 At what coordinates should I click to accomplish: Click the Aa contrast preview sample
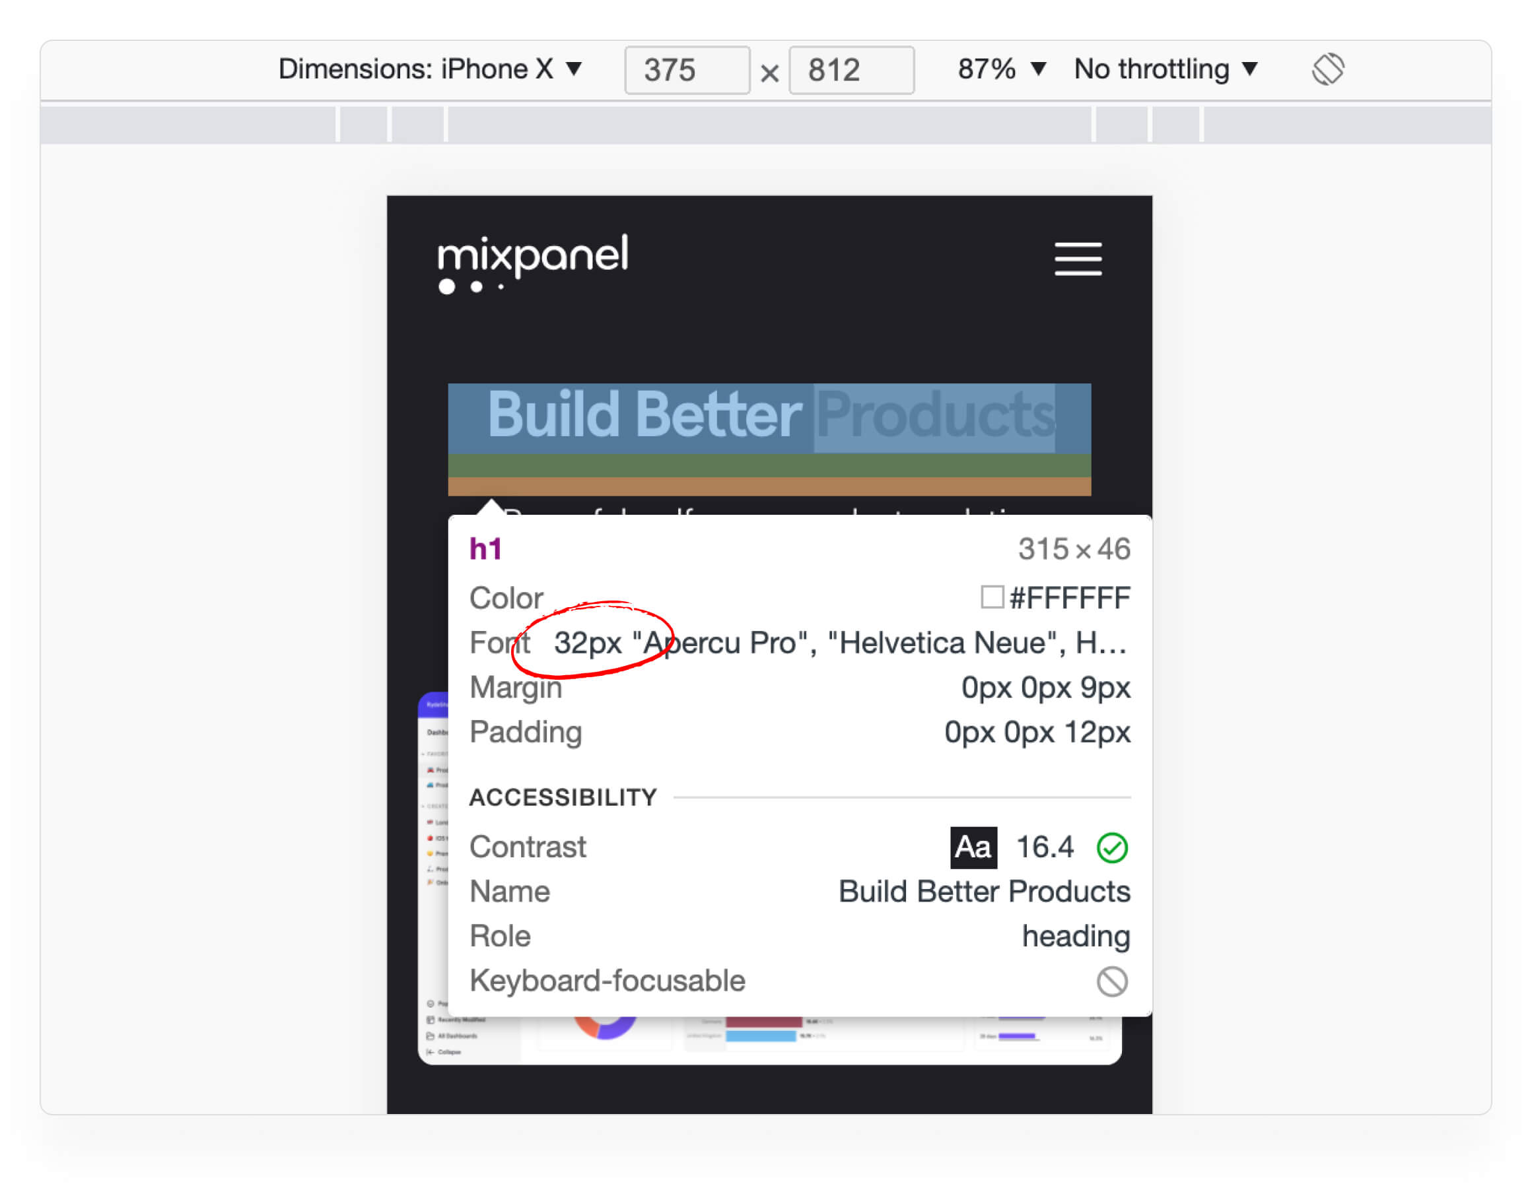point(973,847)
